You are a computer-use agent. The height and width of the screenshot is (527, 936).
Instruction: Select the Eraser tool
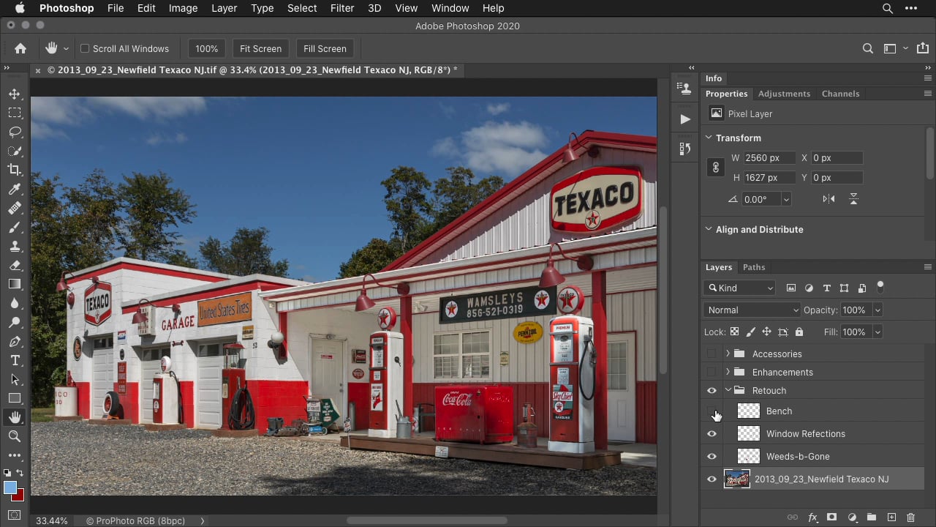click(x=14, y=265)
